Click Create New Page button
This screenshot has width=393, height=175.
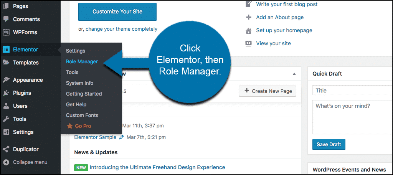(x=268, y=91)
